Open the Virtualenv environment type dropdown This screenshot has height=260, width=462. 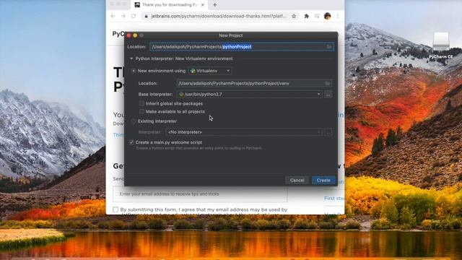[x=210, y=71]
